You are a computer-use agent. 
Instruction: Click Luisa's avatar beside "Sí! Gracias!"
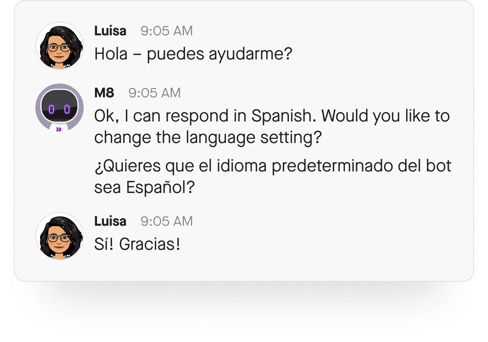59,236
